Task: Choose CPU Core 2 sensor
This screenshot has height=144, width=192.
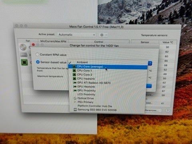Action: tap(108, 74)
